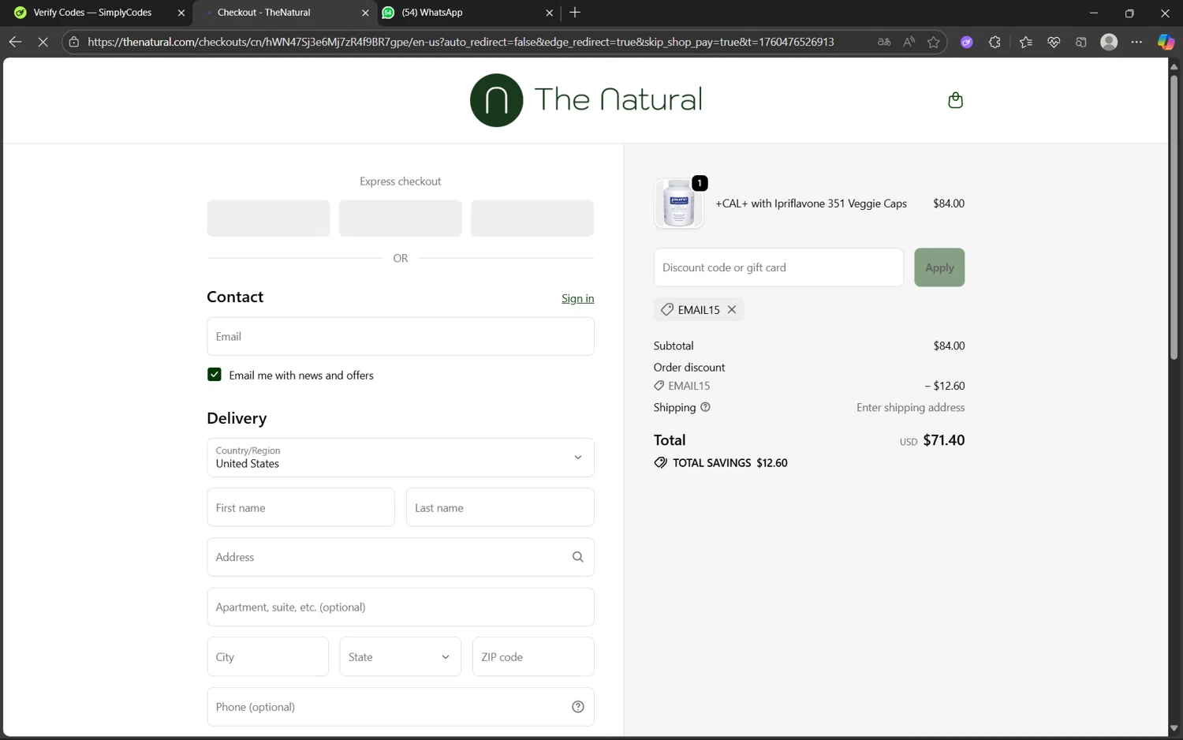The image size is (1183, 740).
Task: Open the Extensions puzzle icon
Action: coord(995,42)
